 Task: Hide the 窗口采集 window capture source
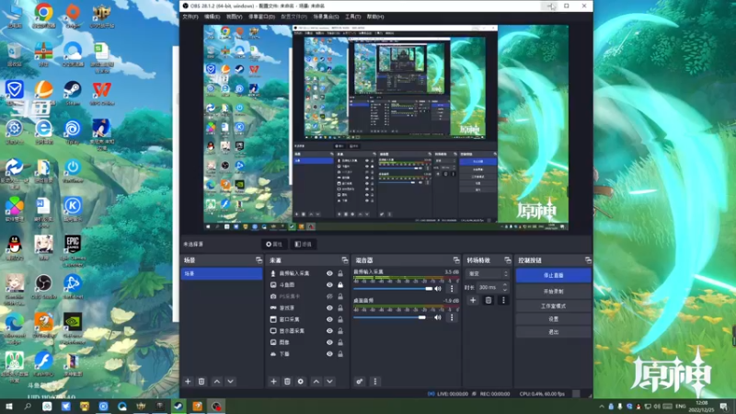(x=329, y=319)
